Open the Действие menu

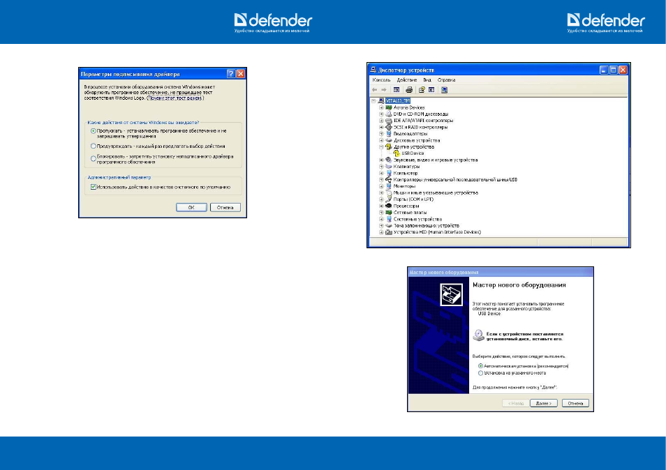(x=406, y=80)
